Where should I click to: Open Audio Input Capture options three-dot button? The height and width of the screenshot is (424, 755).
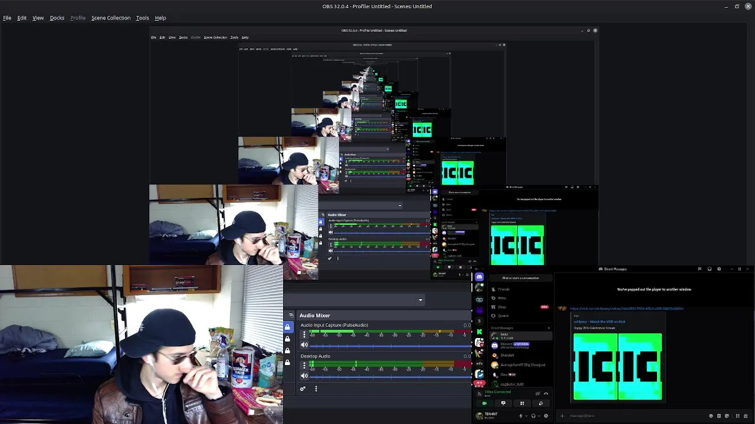coord(304,334)
